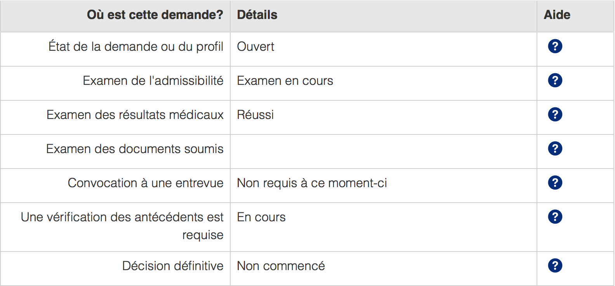Show help for Examen des résultats médicaux
The width and height of the screenshot is (615, 286).
click(x=555, y=114)
